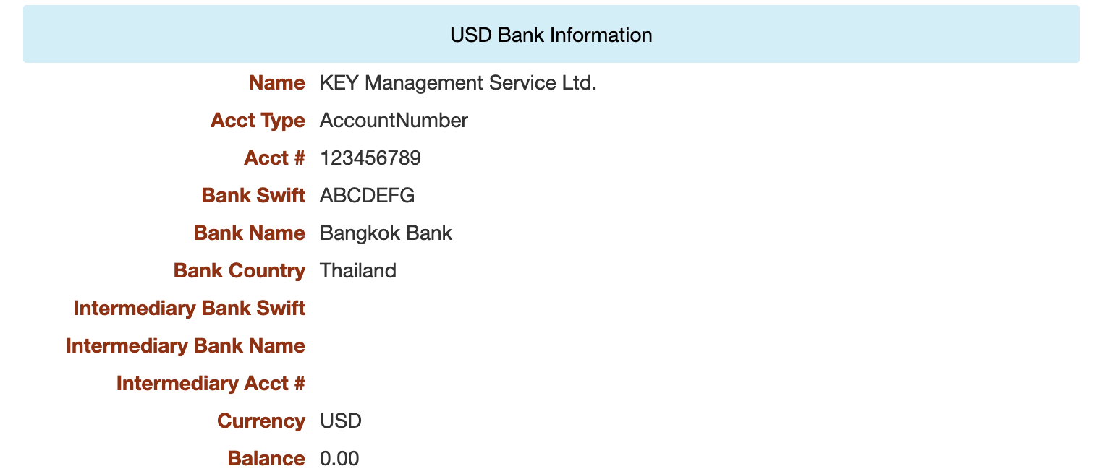Viewport: 1102px width, 474px height.
Task: Click the Balance label
Action: [x=266, y=459]
